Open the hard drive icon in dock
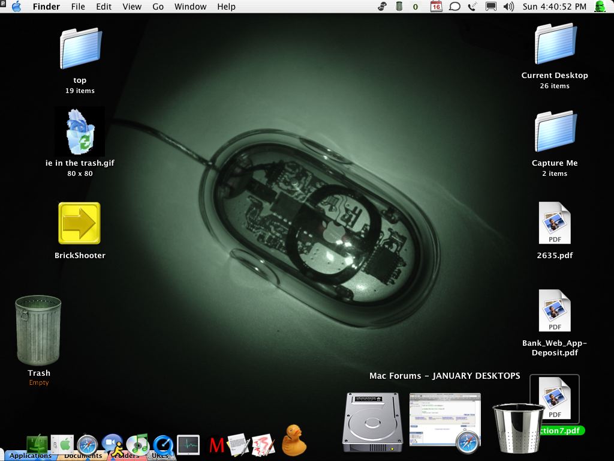Screen dimensions: 614x461 point(372,423)
